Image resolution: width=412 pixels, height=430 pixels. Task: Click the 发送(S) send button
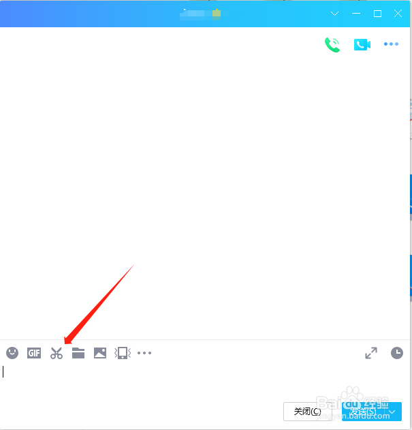pyautogui.click(x=364, y=412)
